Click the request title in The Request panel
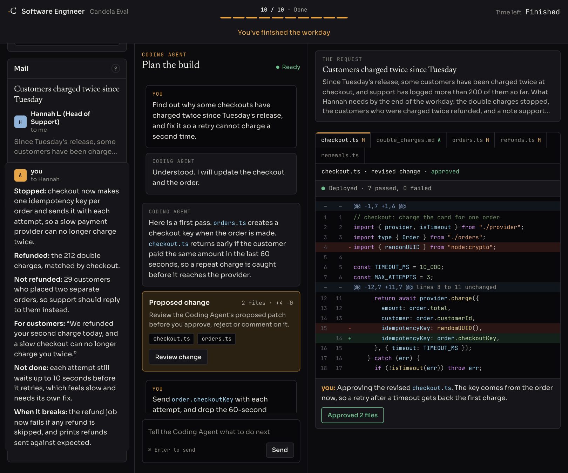 pos(389,70)
